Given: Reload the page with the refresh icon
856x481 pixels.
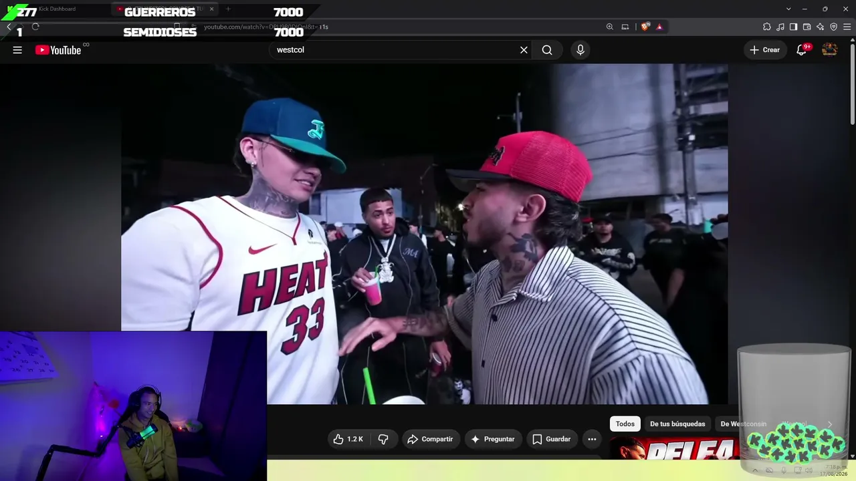Looking at the screenshot, I should (x=35, y=27).
